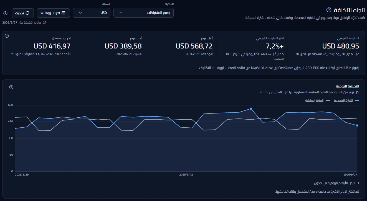367x201 pixels.
Task: Open the جميع الاشتراكات subscription dropdown
Action: [x=144, y=13]
